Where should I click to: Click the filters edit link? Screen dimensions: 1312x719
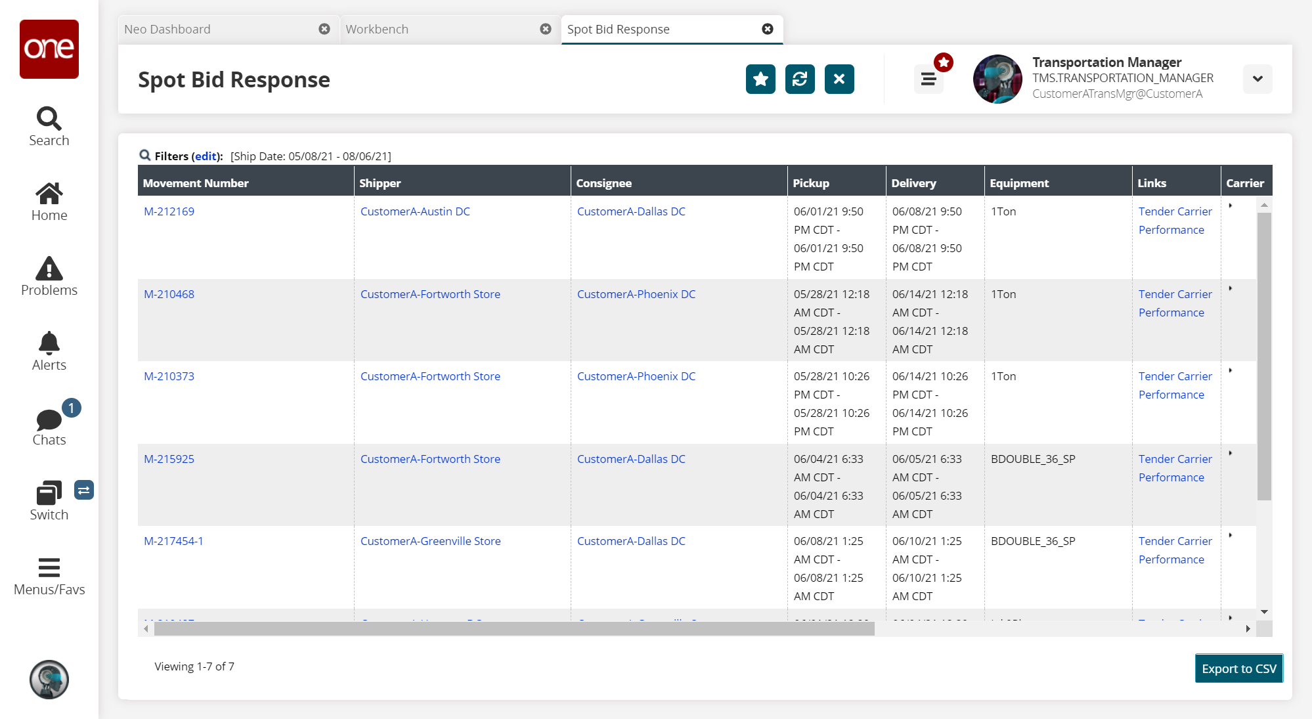pos(206,156)
